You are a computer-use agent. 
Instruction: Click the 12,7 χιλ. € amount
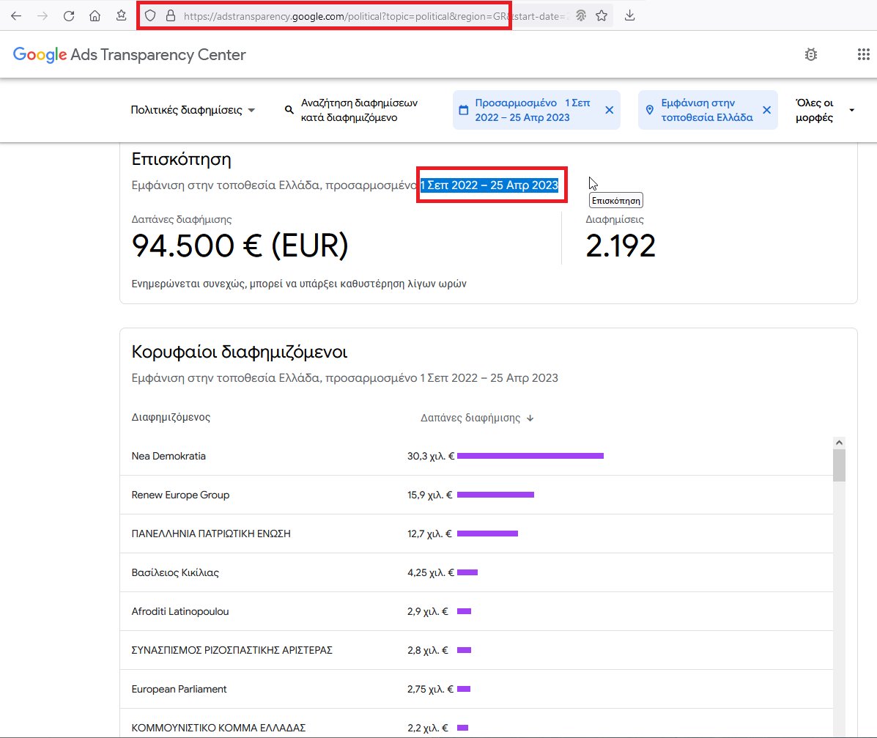(429, 534)
